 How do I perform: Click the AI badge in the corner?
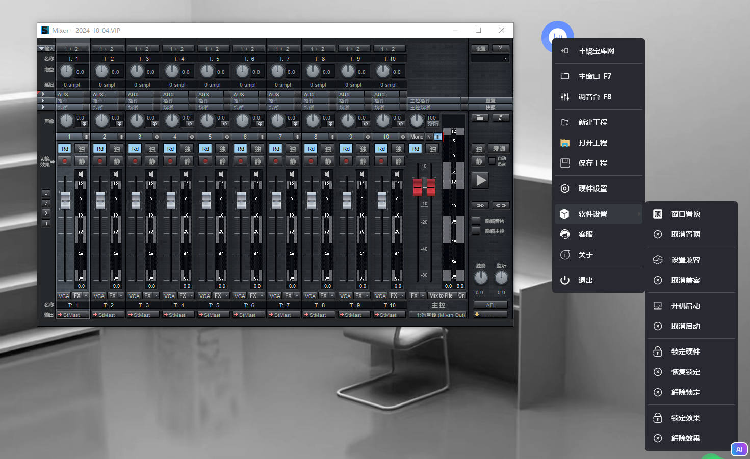click(x=739, y=449)
